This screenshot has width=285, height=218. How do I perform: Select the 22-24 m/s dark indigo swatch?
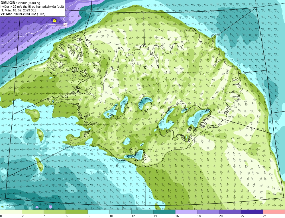[252, 212]
